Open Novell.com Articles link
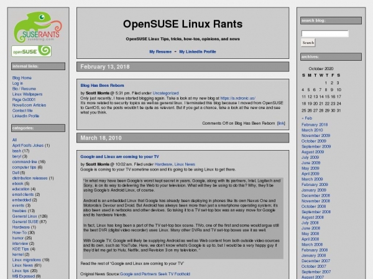The height and width of the screenshot is (279, 373). point(29,105)
